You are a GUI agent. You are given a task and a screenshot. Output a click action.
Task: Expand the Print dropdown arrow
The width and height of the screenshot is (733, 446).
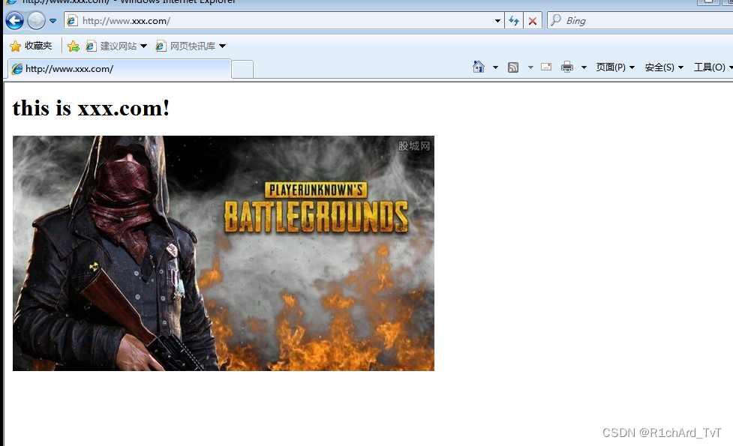(584, 67)
